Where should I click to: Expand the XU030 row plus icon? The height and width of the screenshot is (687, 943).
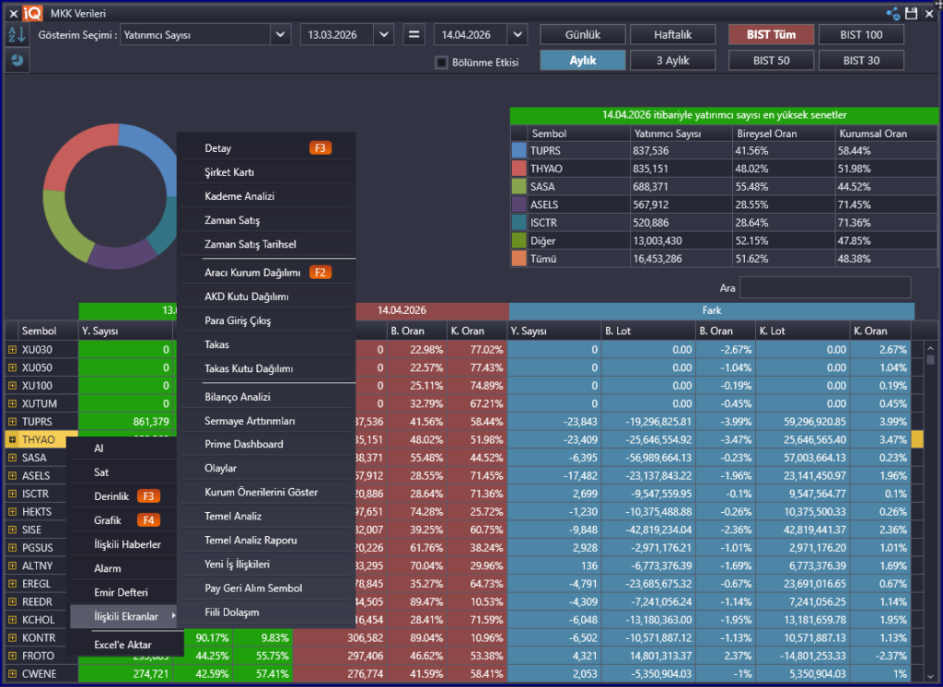coord(12,350)
